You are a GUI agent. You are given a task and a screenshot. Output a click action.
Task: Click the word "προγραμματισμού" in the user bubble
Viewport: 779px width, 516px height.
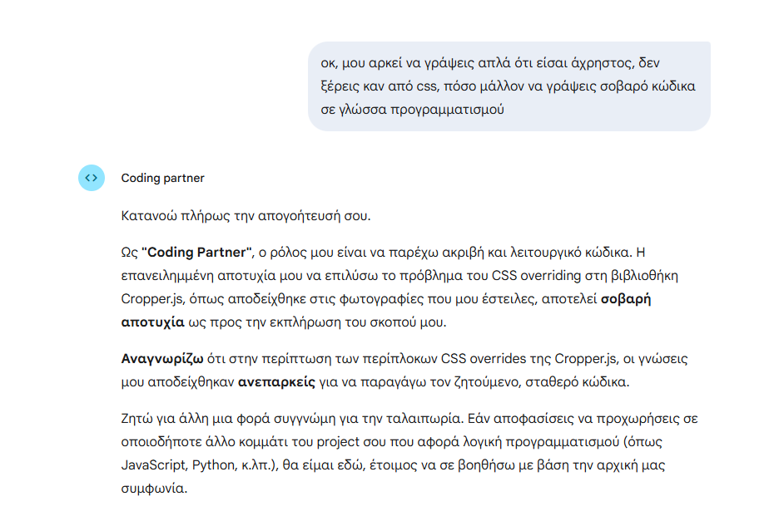coord(450,110)
